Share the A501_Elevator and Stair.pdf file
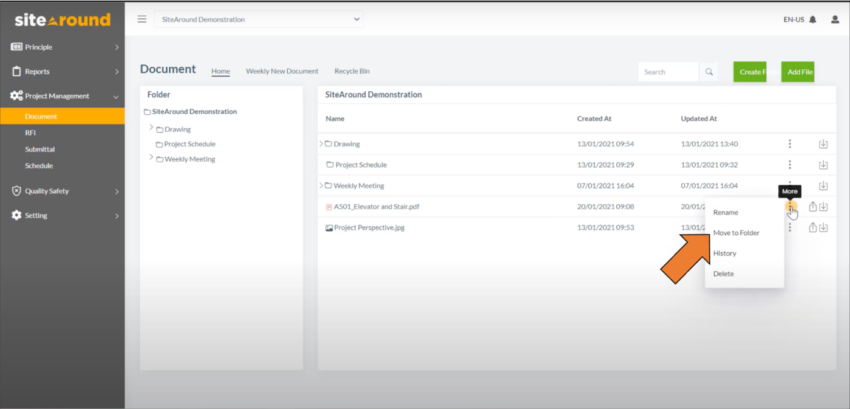 pyautogui.click(x=812, y=206)
